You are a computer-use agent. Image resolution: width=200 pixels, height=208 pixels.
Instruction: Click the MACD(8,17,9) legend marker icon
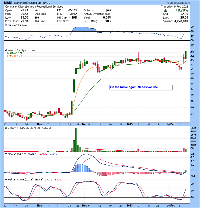click(x=5, y=153)
